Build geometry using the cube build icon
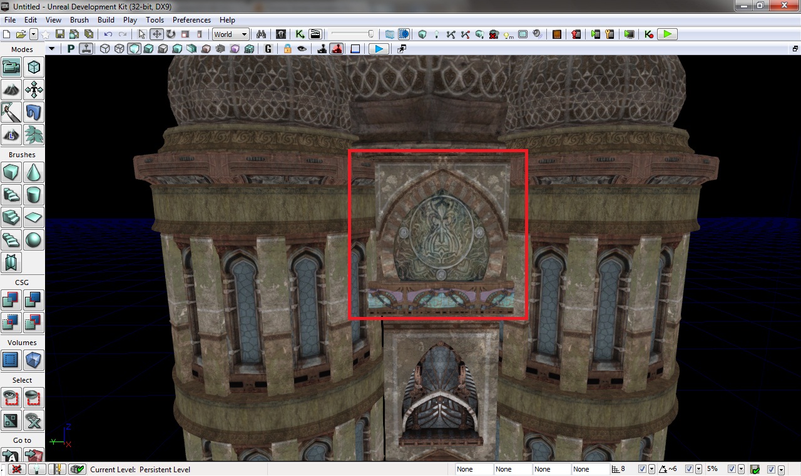The width and height of the screenshot is (801, 476). coord(422,34)
